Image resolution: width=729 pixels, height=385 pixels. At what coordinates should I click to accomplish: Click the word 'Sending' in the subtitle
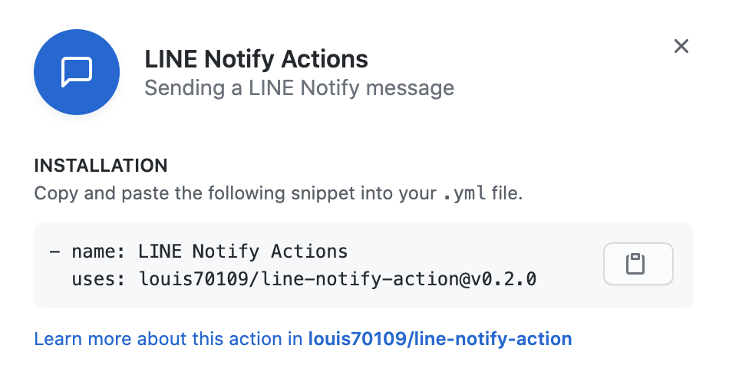pyautogui.click(x=185, y=87)
